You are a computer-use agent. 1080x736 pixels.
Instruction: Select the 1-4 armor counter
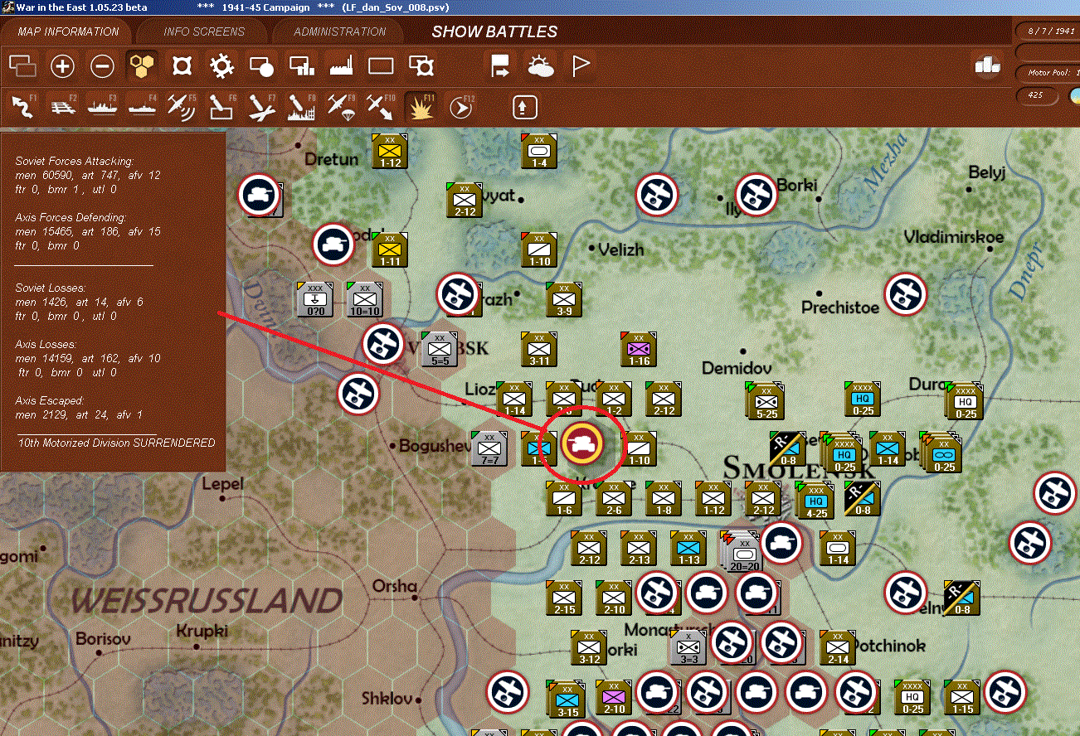(x=539, y=150)
